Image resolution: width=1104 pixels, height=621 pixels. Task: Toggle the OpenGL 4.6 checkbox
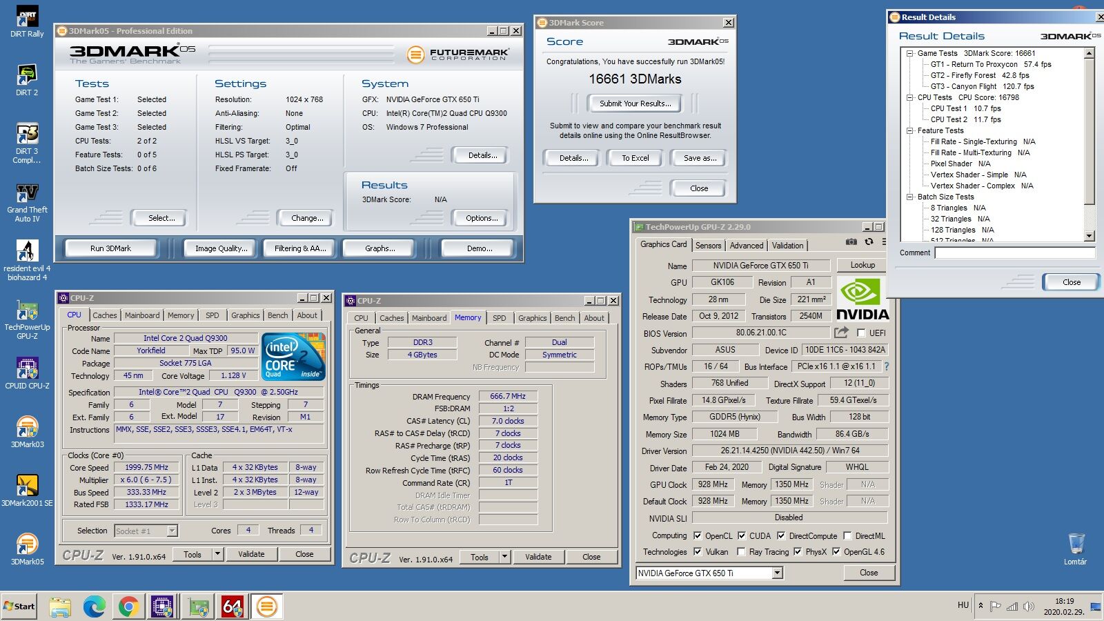pos(836,551)
